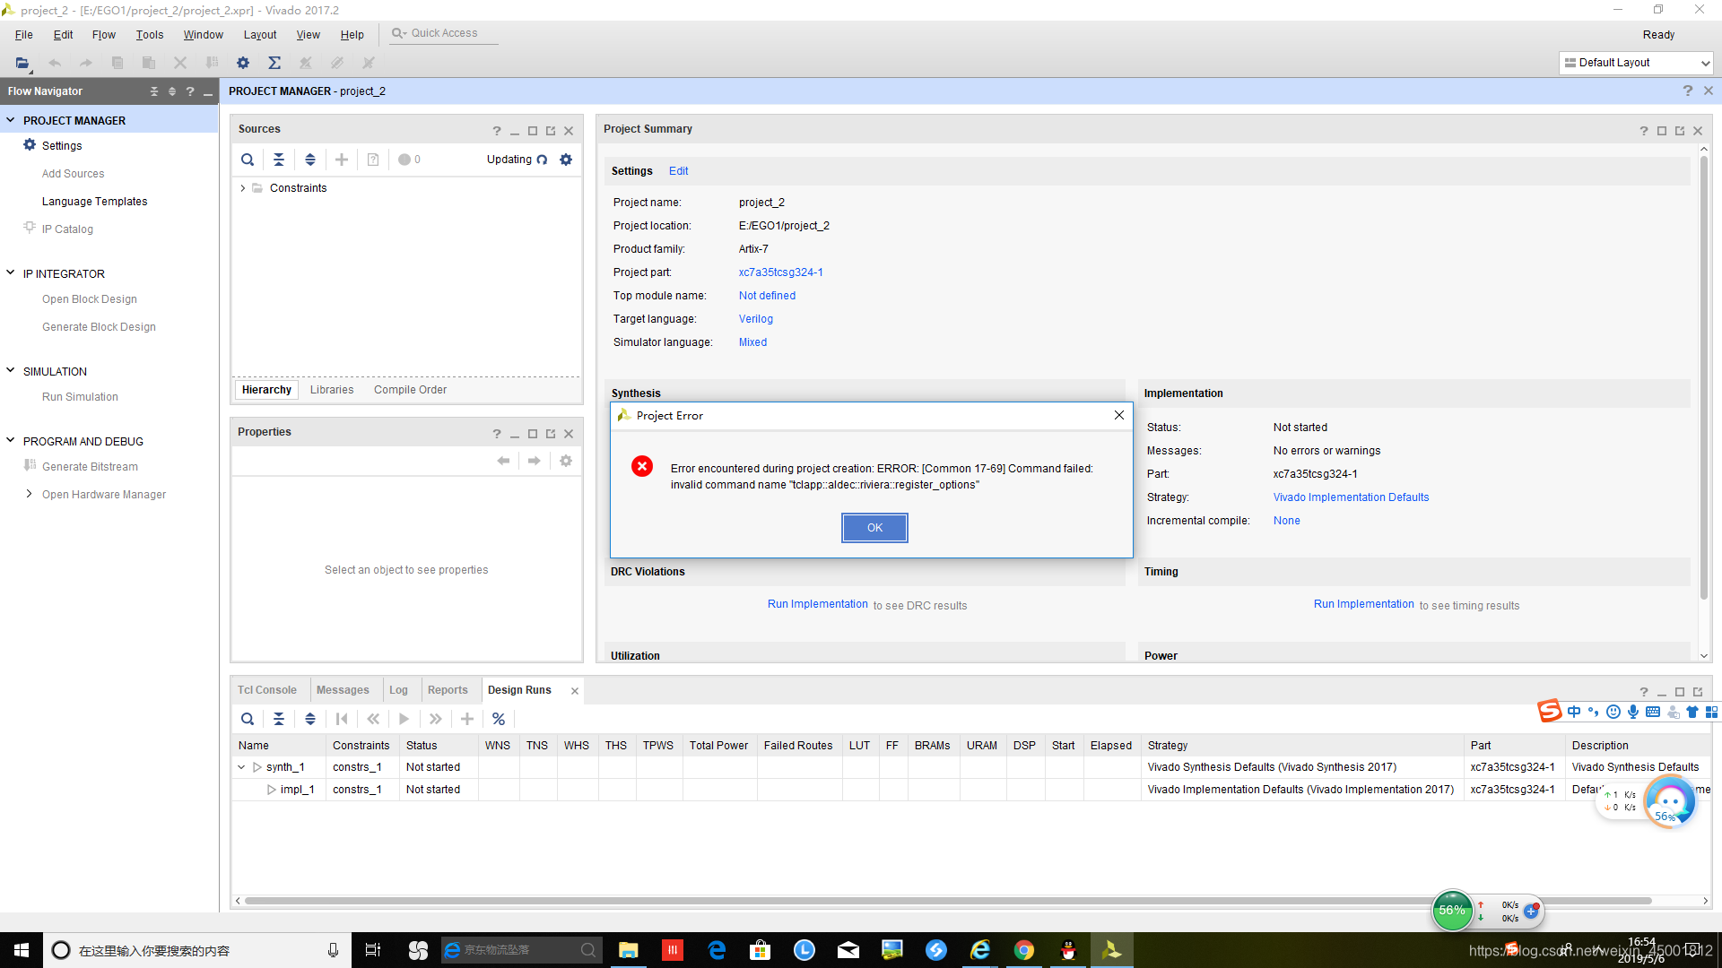Click the Quick Access search field
The image size is (1722, 968).
pyautogui.click(x=444, y=33)
